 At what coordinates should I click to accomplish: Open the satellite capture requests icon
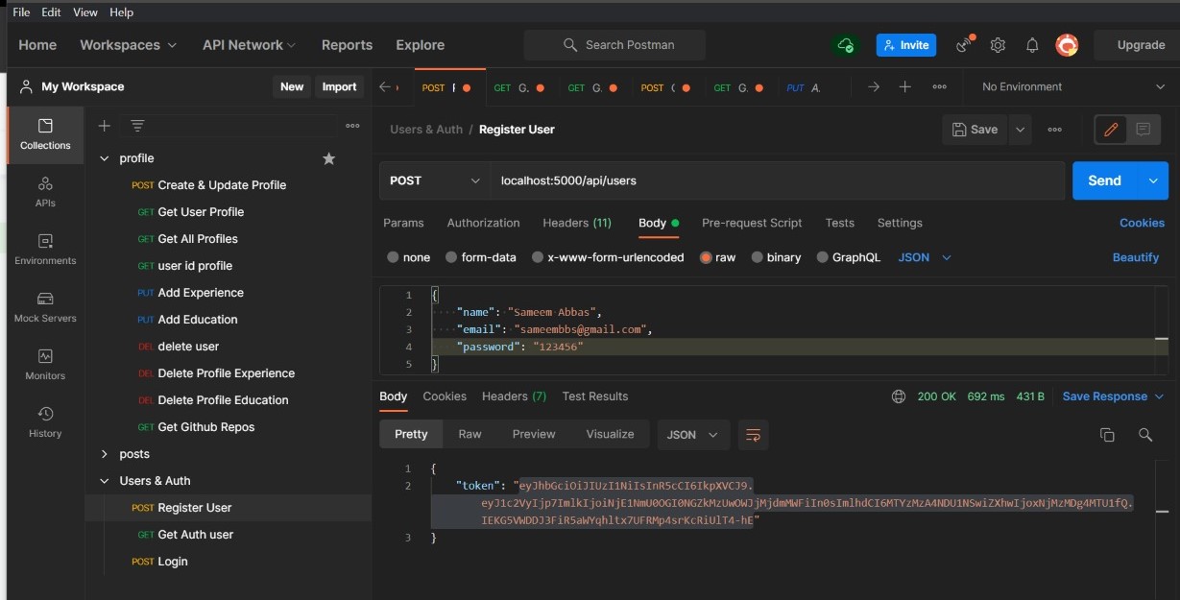[965, 45]
